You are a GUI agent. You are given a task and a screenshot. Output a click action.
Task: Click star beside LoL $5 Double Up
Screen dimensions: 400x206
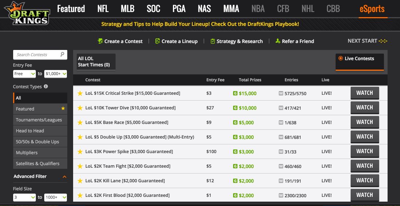click(x=80, y=137)
